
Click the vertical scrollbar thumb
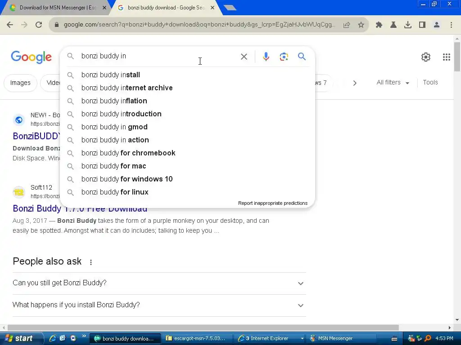pos(457,57)
